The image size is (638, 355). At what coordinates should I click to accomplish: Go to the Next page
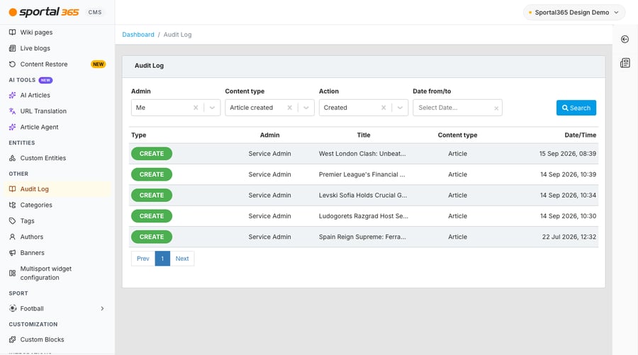(x=182, y=259)
